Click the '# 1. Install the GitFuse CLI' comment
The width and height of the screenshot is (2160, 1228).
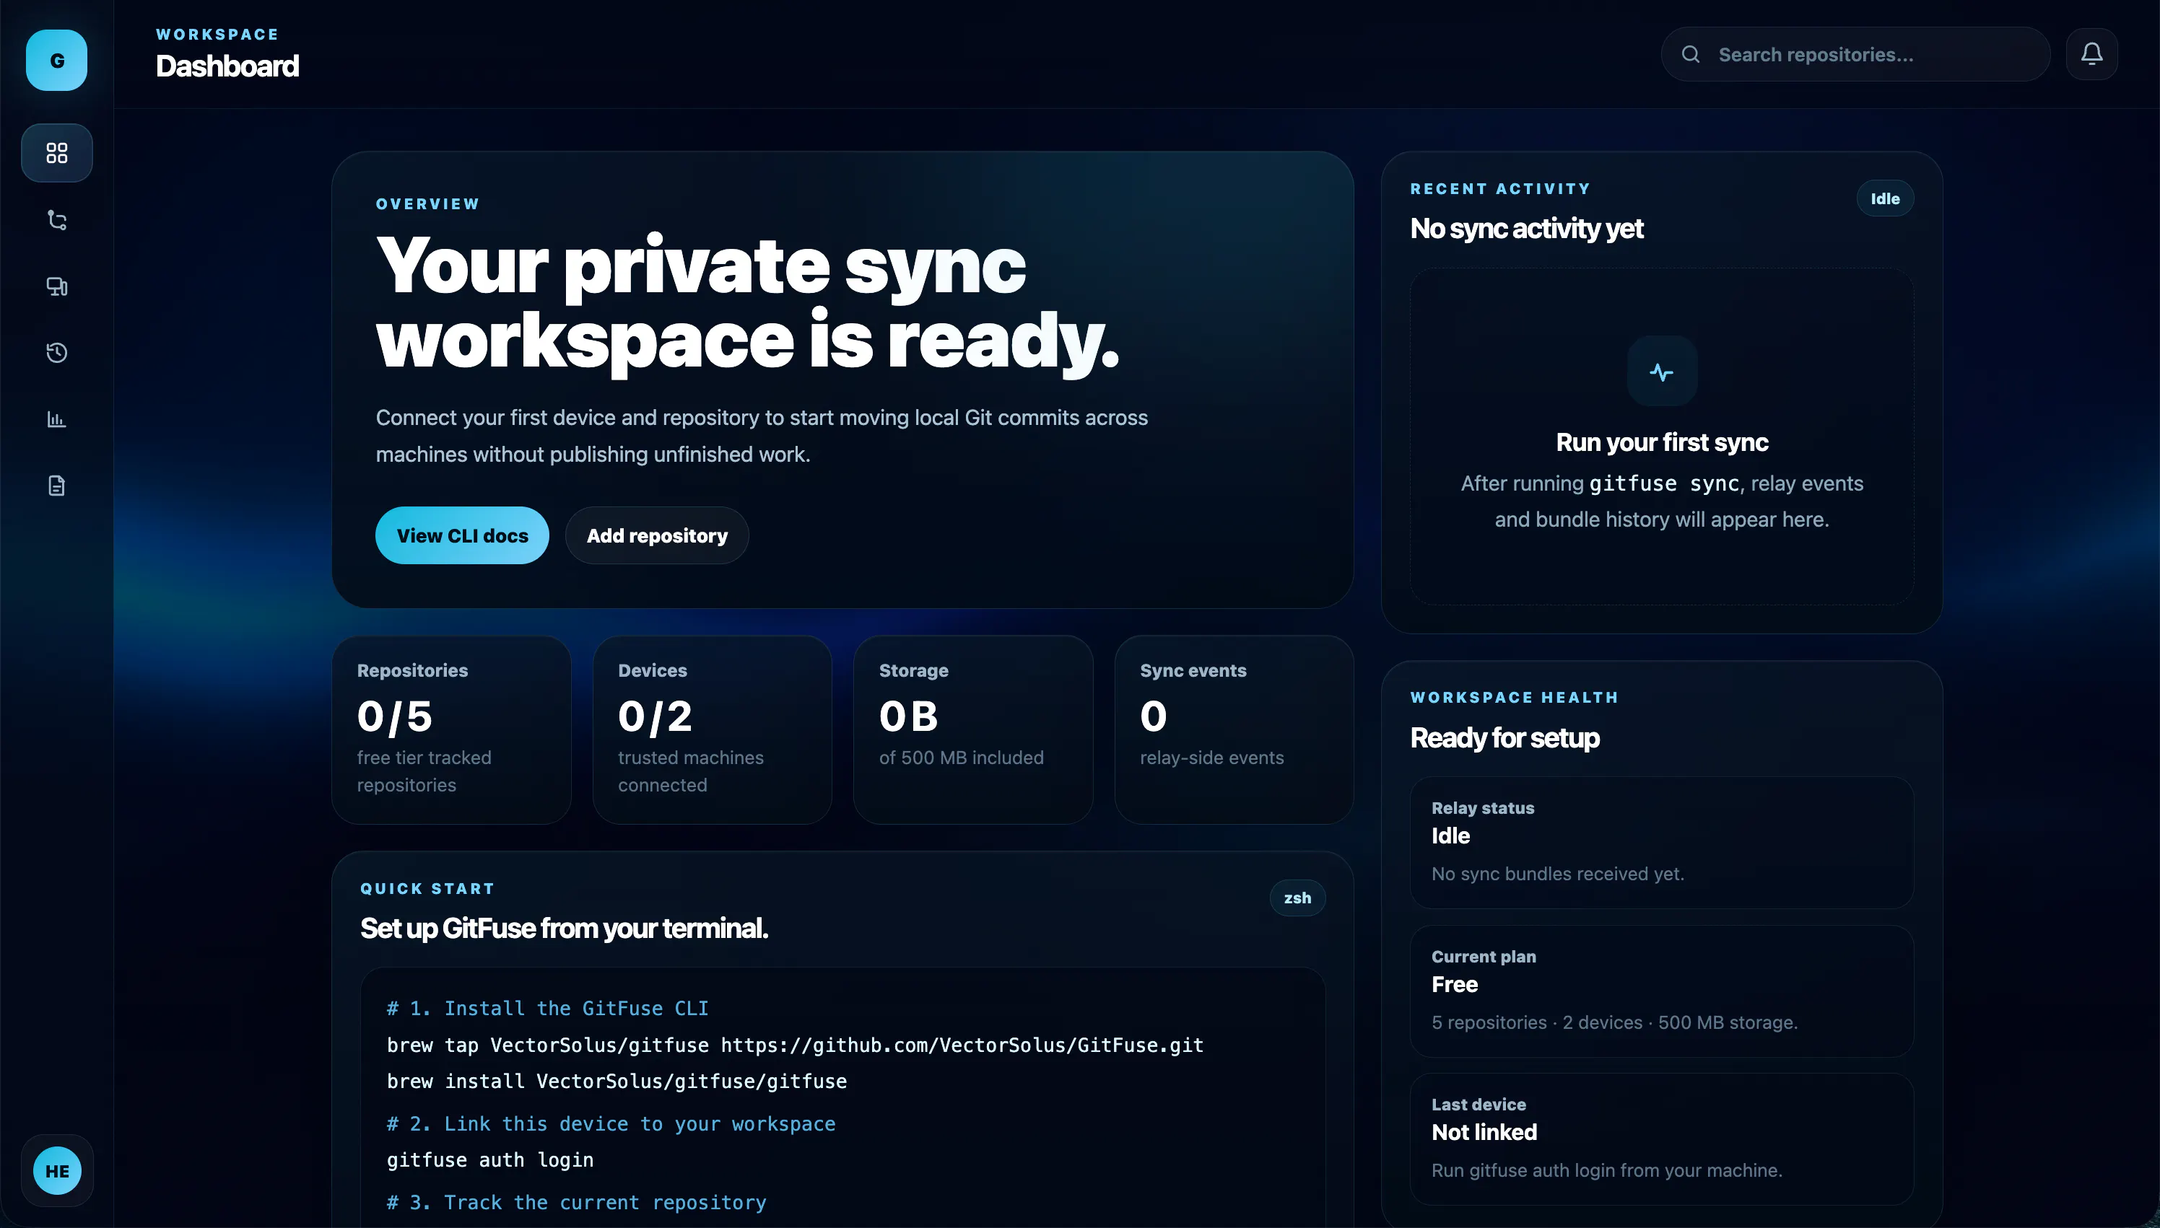click(x=548, y=1008)
